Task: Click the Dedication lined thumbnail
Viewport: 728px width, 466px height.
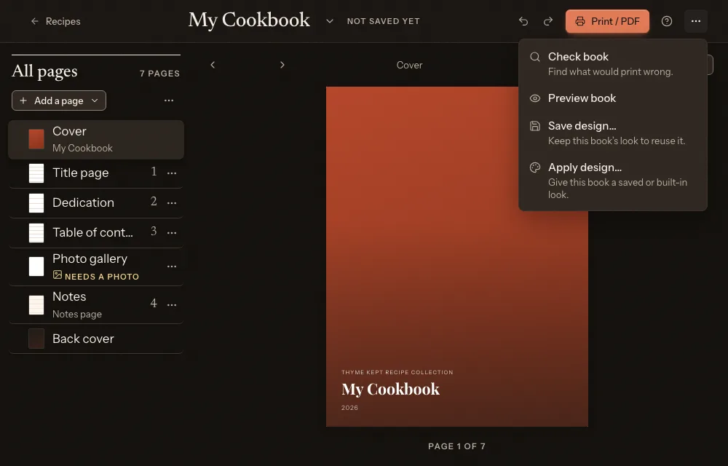Action: click(x=36, y=203)
